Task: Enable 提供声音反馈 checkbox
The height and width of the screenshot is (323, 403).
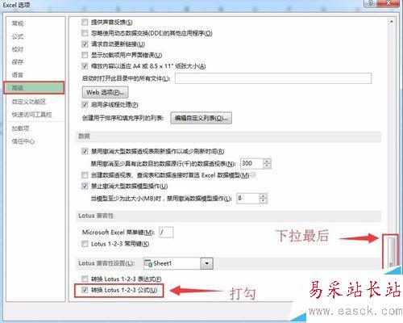Action: [x=85, y=22]
